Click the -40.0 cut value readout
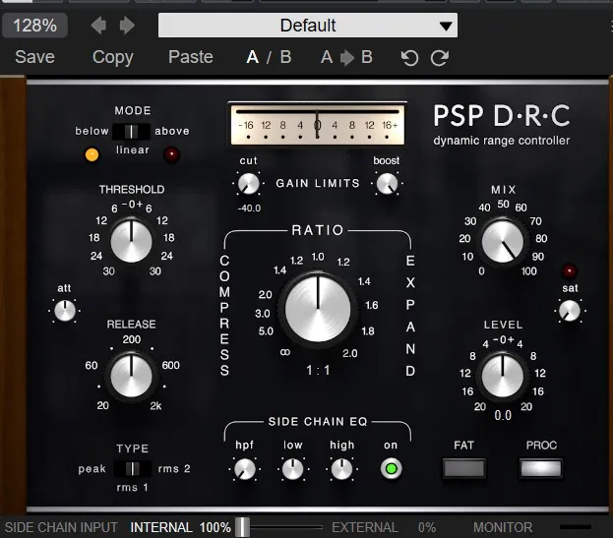 249,209
